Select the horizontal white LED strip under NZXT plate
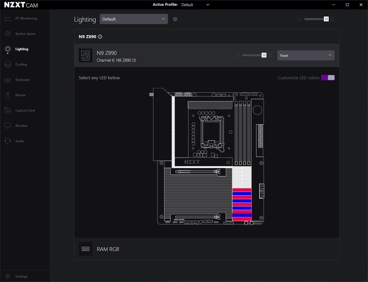 click(203, 167)
